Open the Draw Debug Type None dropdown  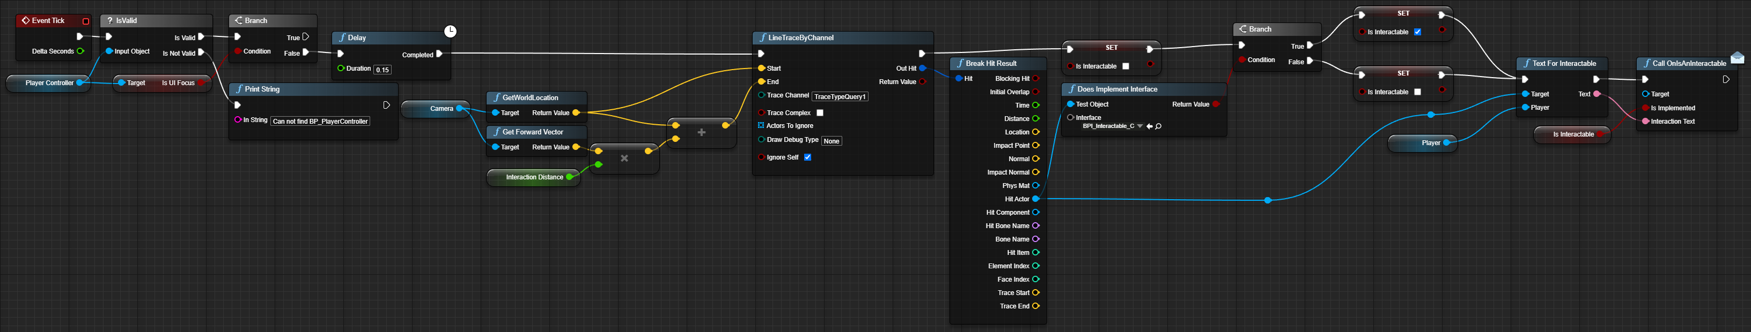(832, 141)
